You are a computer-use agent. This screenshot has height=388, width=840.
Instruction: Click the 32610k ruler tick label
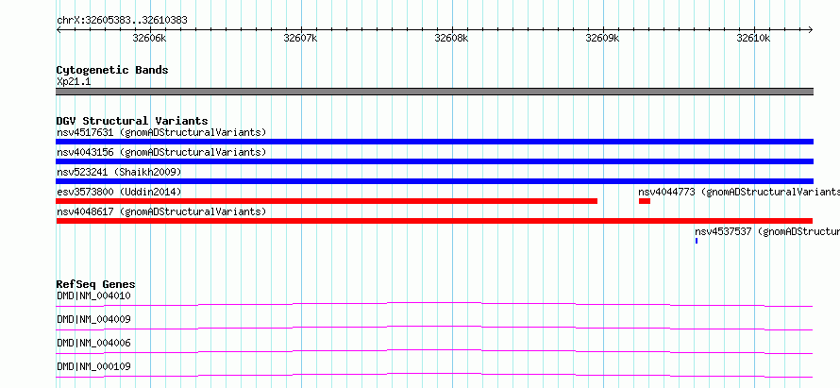point(754,38)
